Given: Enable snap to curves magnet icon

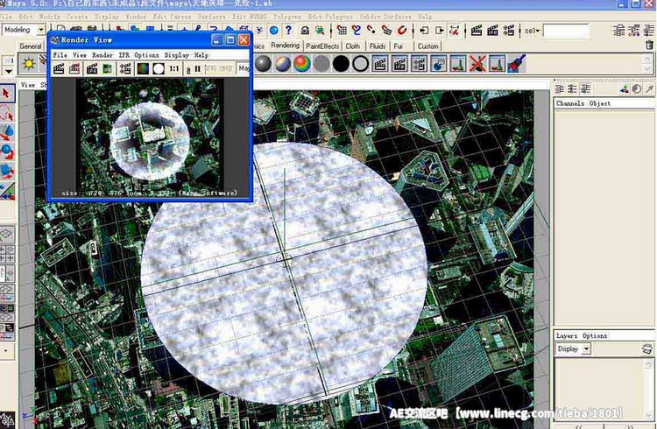Looking at the screenshot, I should (357, 30).
